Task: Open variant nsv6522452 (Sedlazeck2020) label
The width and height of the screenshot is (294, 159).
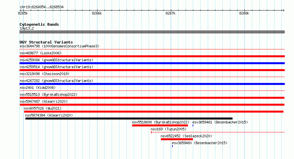Action: pos(186,136)
